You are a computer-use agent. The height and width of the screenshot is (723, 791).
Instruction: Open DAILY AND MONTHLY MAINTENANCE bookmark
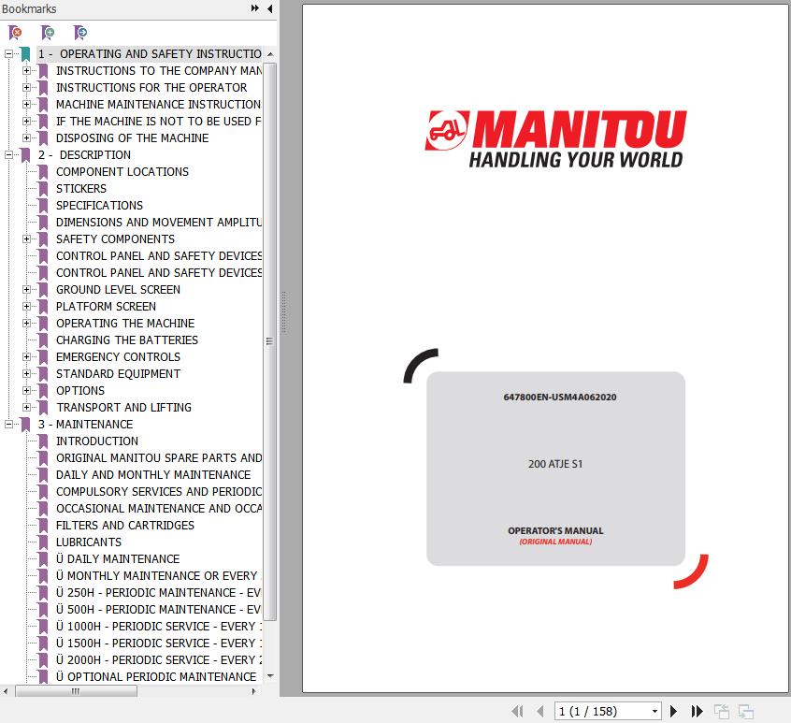pyautogui.click(x=153, y=475)
